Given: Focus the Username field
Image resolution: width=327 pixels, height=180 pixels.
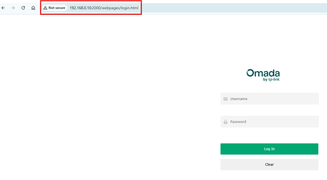Looking at the screenshot, I should point(269,98).
